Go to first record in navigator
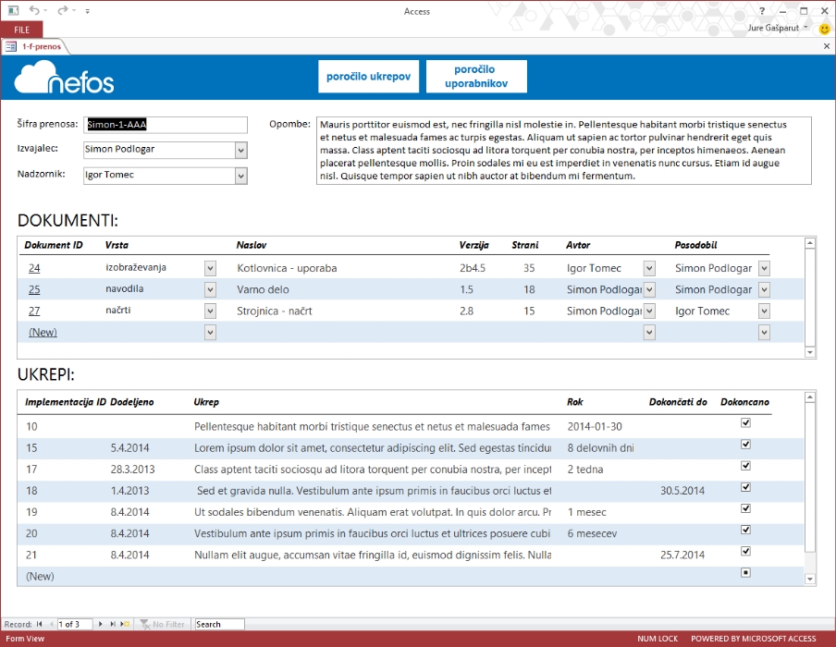 click(40, 624)
